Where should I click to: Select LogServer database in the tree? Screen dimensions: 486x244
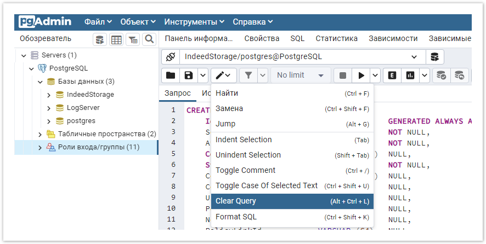click(x=83, y=108)
